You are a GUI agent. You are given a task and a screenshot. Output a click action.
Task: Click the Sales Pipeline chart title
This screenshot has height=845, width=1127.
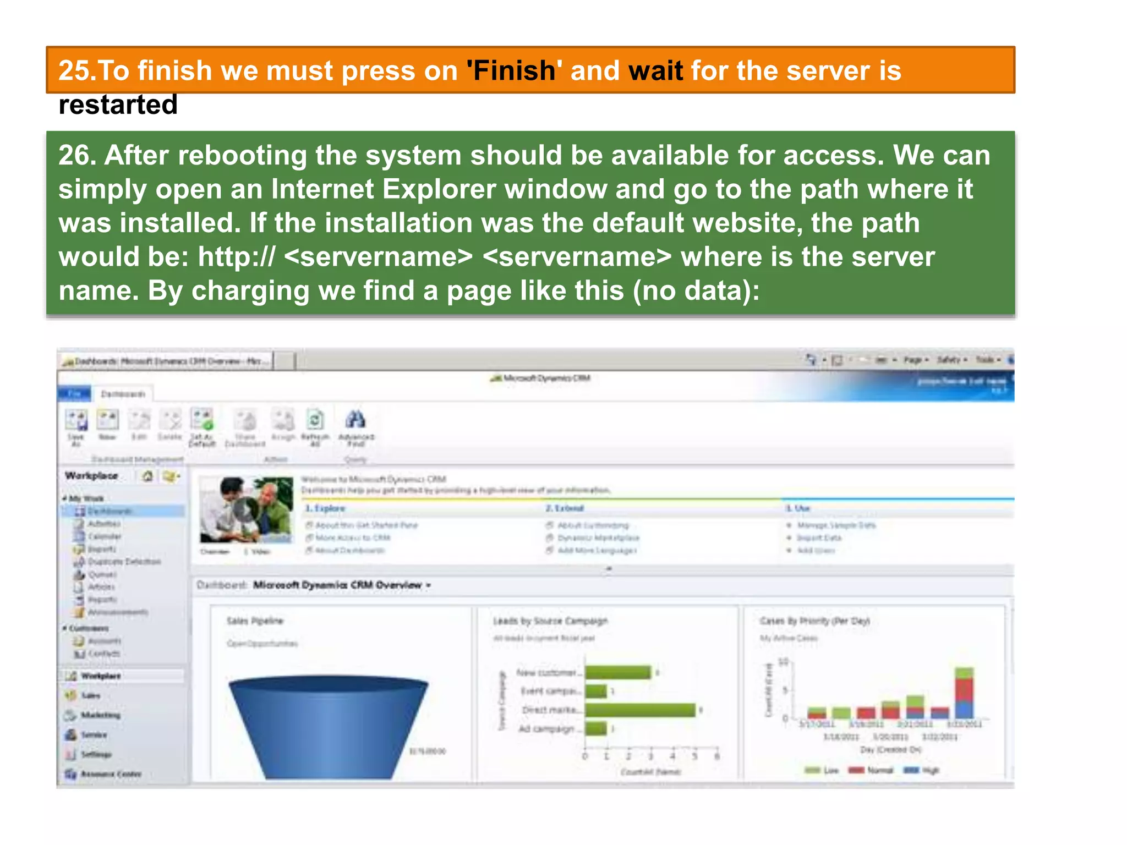(255, 621)
